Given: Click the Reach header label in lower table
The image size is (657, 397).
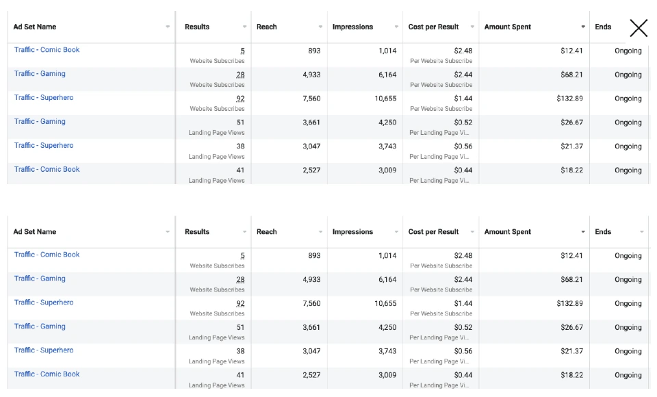Looking at the screenshot, I should (266, 232).
